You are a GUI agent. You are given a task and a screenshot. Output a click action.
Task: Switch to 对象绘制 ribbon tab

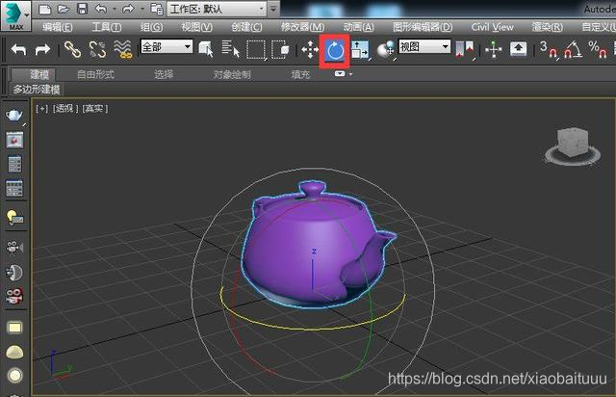pos(232,74)
